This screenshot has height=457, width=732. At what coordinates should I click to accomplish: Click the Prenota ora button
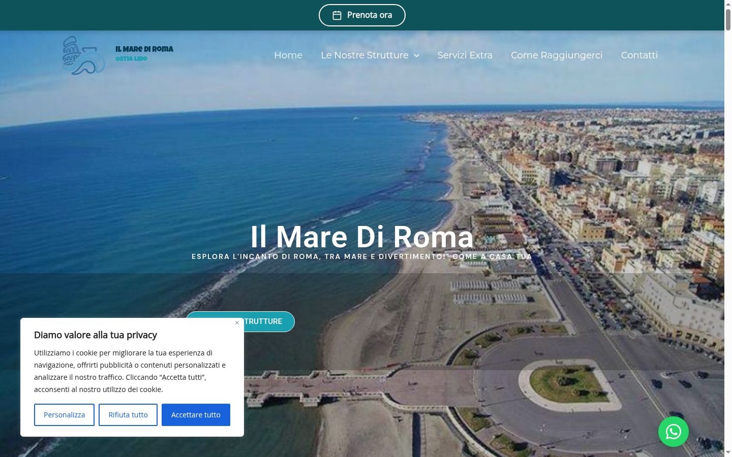pyautogui.click(x=362, y=15)
